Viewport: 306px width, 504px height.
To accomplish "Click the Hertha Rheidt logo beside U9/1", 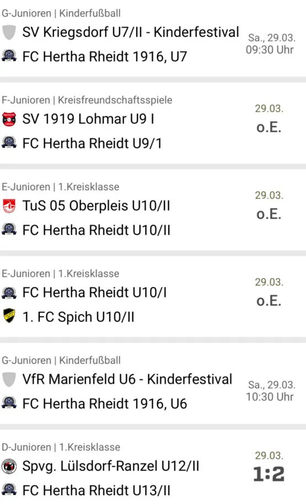I will click(9, 143).
